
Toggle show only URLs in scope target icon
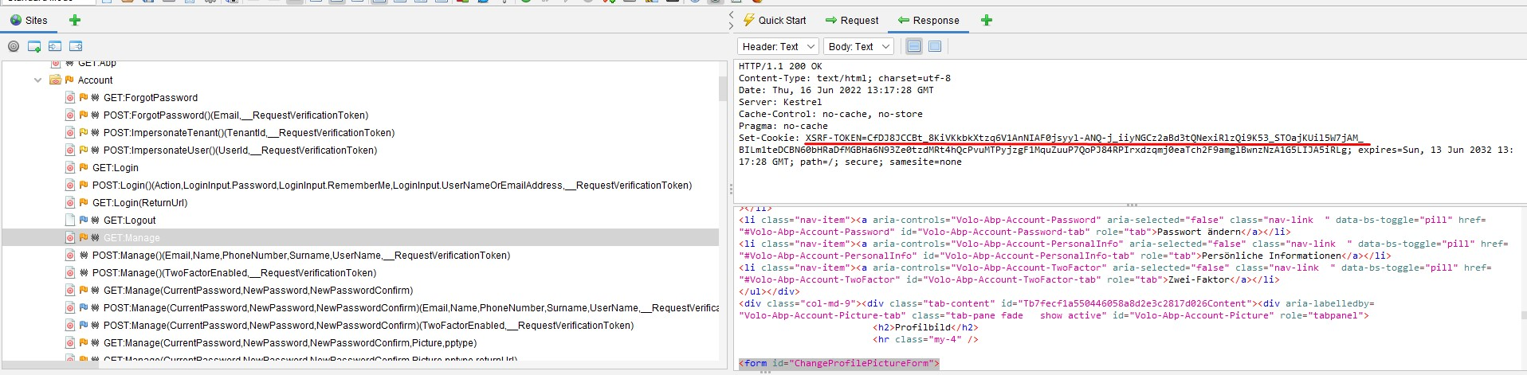14,46
